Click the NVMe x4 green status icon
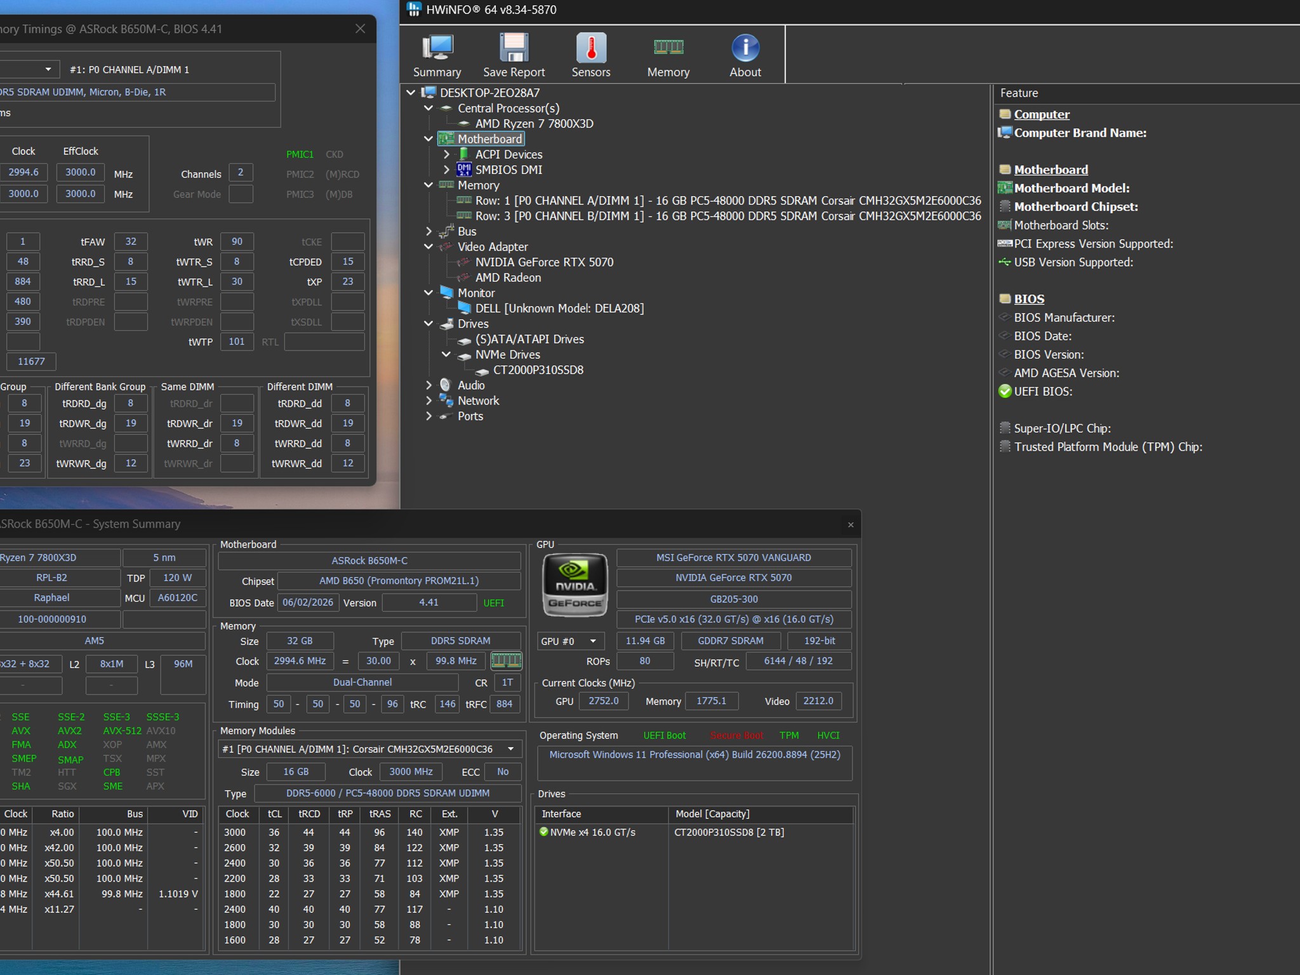Viewport: 1300px width, 975px height. [x=543, y=832]
